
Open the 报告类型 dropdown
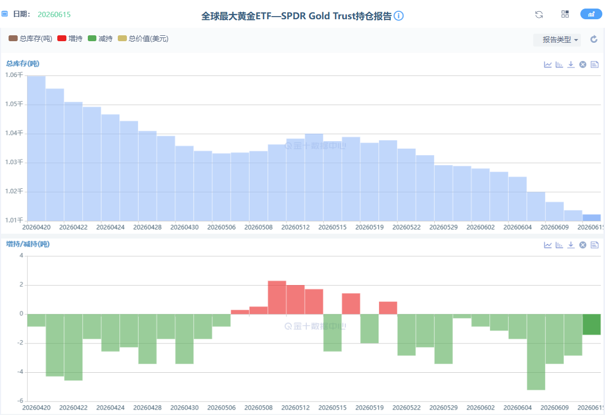(557, 40)
